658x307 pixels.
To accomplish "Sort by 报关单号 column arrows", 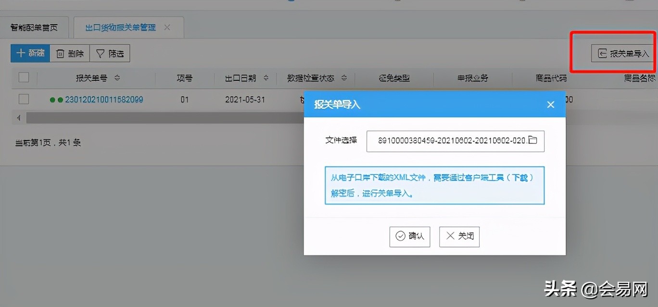I will pos(117,78).
